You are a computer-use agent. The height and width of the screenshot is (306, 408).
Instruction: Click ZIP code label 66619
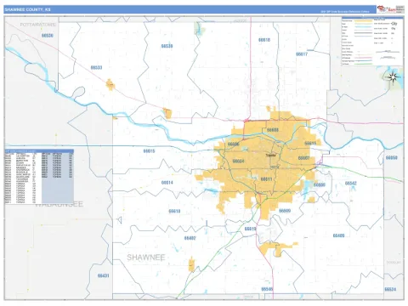[x=250, y=229]
